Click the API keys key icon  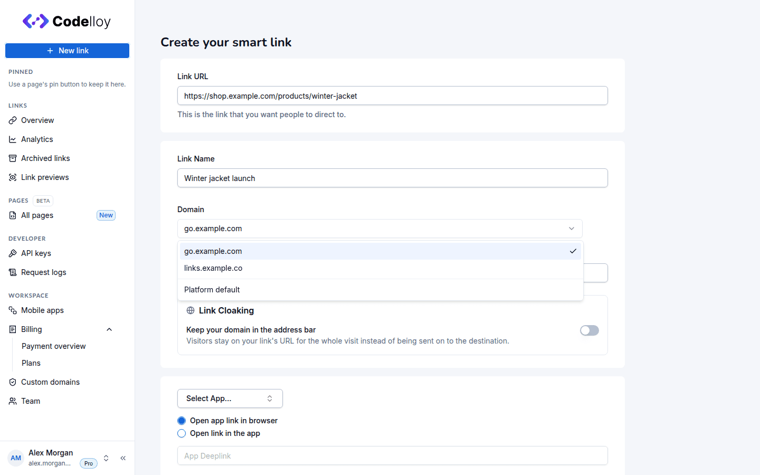click(x=13, y=253)
